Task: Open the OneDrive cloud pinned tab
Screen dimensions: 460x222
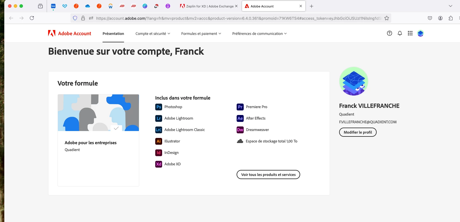Action: point(88,6)
